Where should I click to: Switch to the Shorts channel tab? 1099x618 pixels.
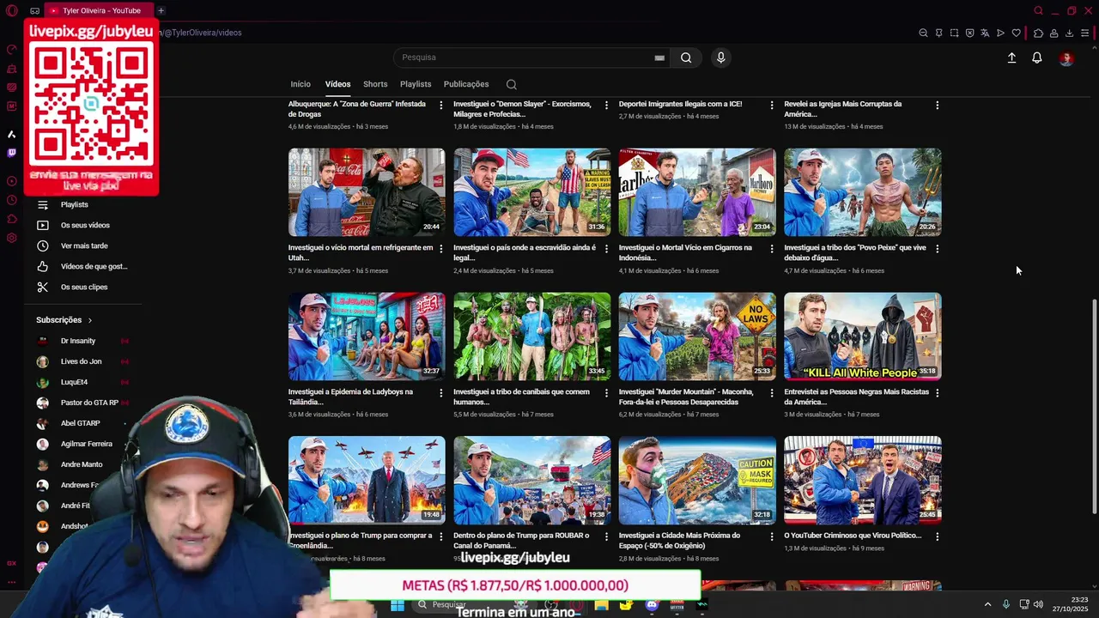[375, 84]
